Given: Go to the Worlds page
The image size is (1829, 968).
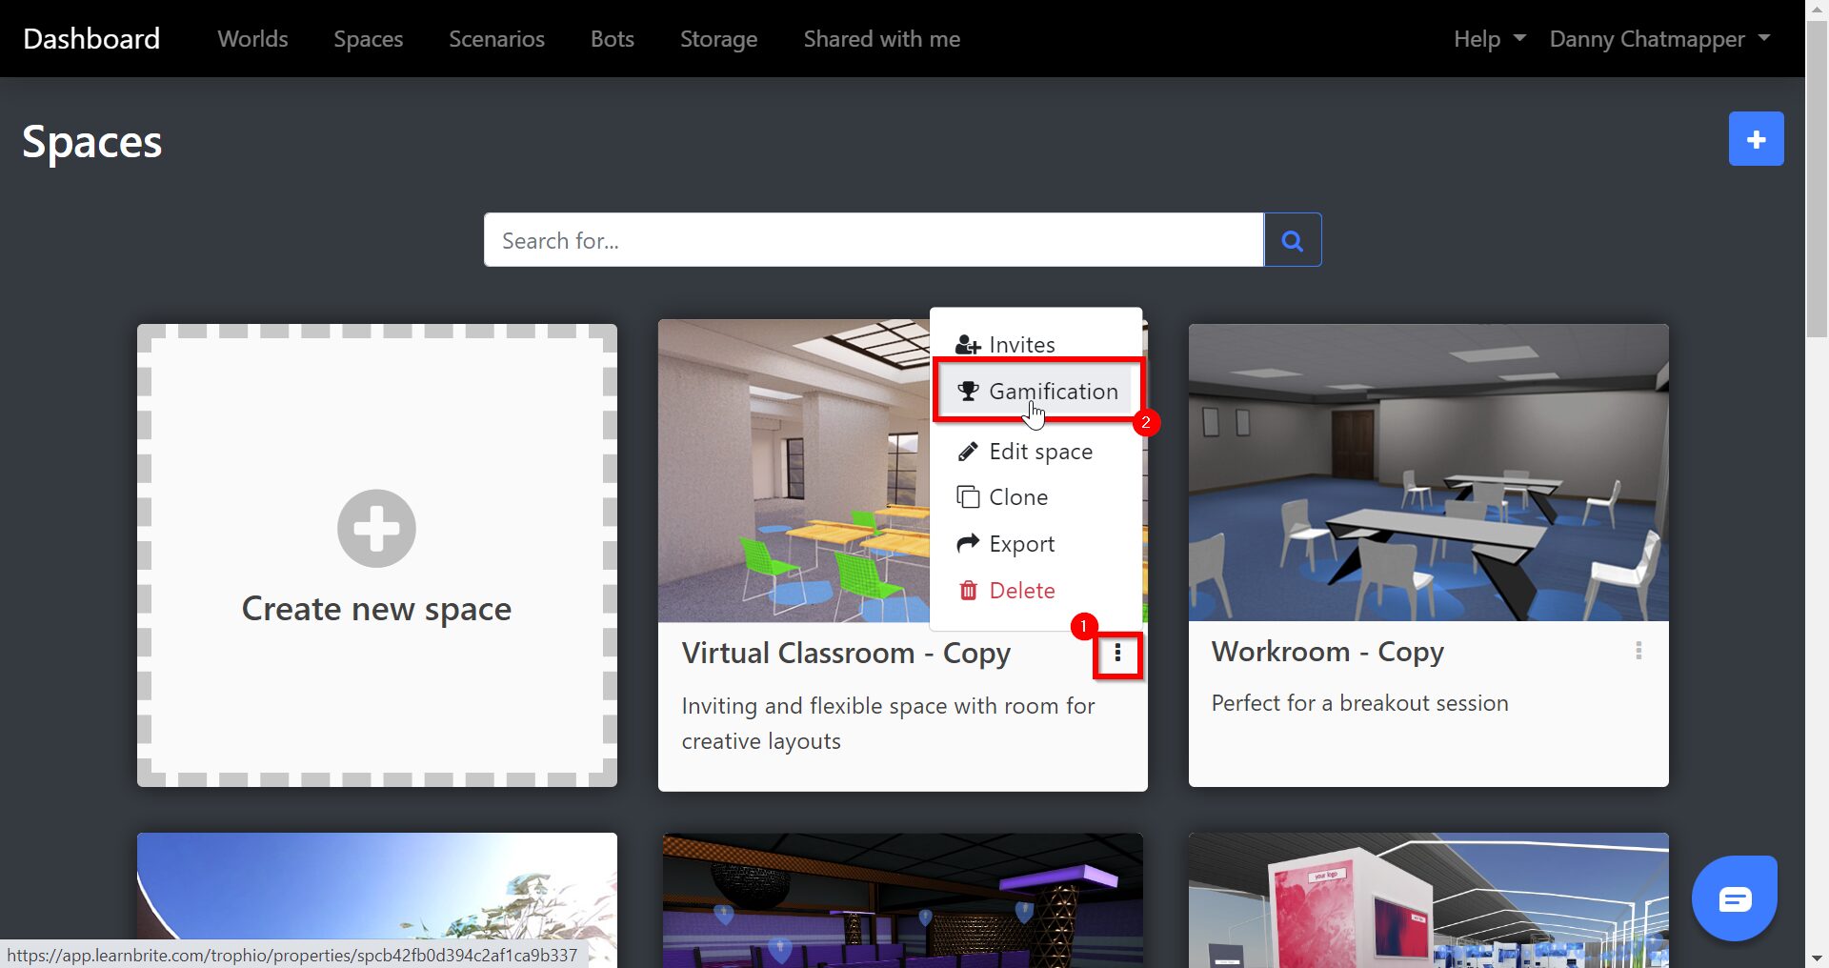Looking at the screenshot, I should 252,39.
